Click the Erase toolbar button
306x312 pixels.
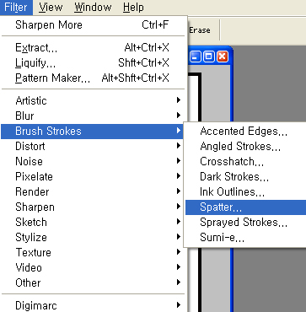pos(200,30)
